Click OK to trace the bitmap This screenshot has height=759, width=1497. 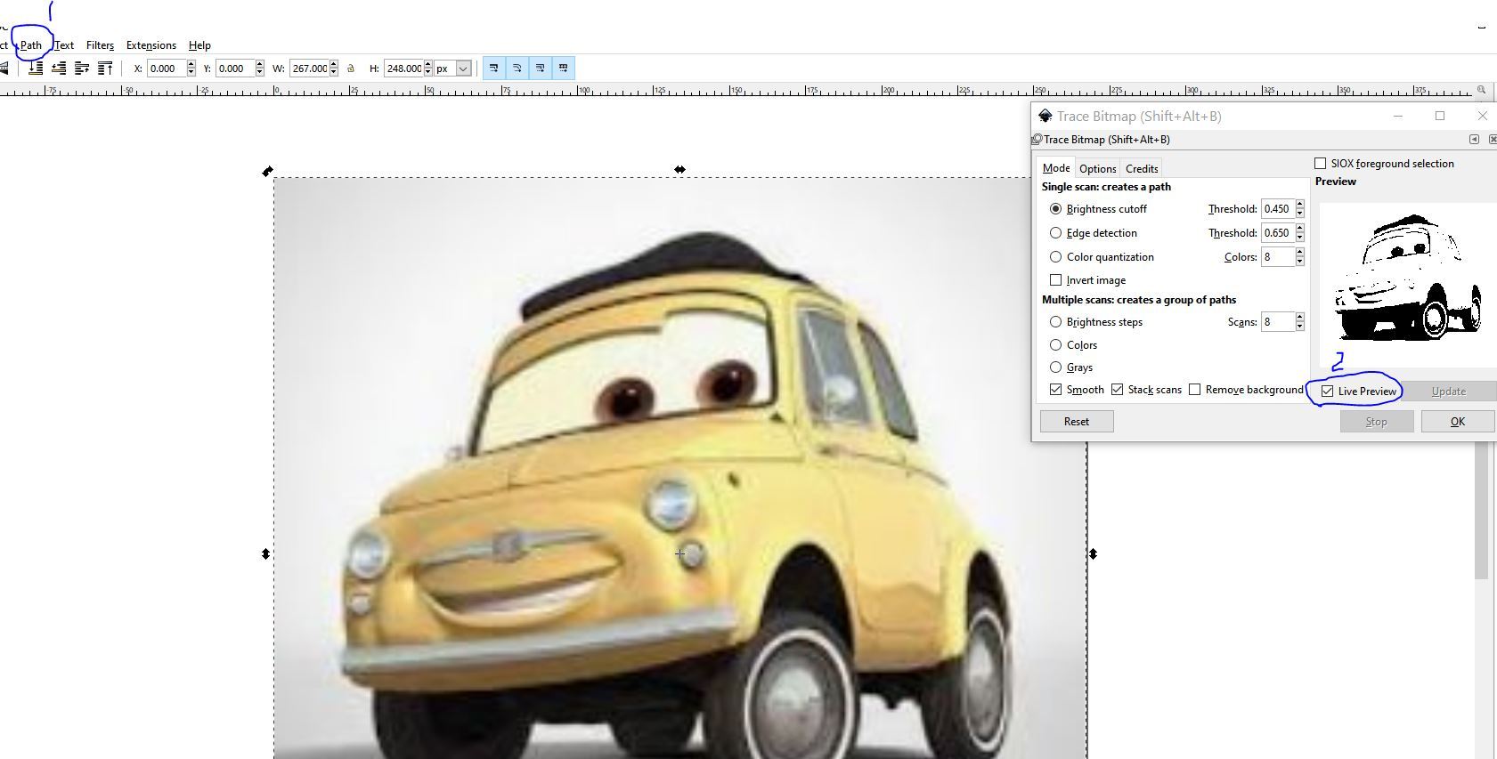click(1457, 422)
